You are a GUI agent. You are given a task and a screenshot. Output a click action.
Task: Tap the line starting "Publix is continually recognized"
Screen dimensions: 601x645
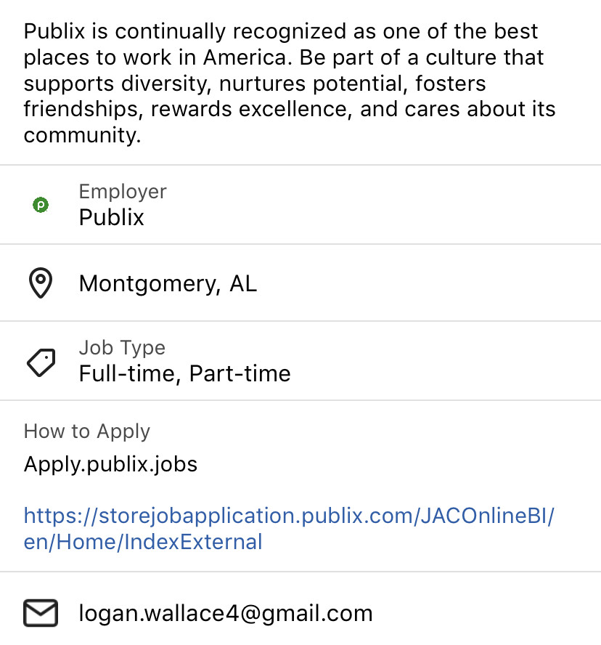281,31
